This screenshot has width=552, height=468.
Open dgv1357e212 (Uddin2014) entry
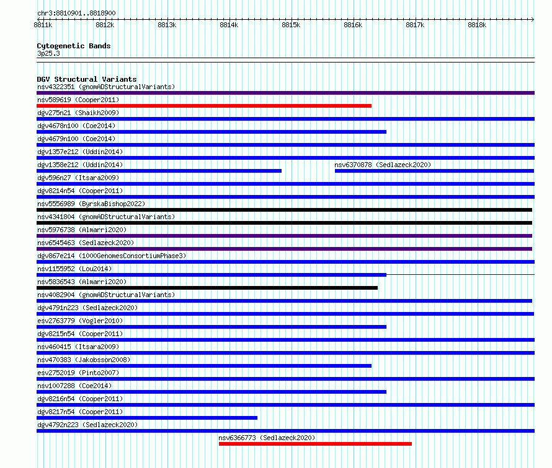click(x=80, y=152)
